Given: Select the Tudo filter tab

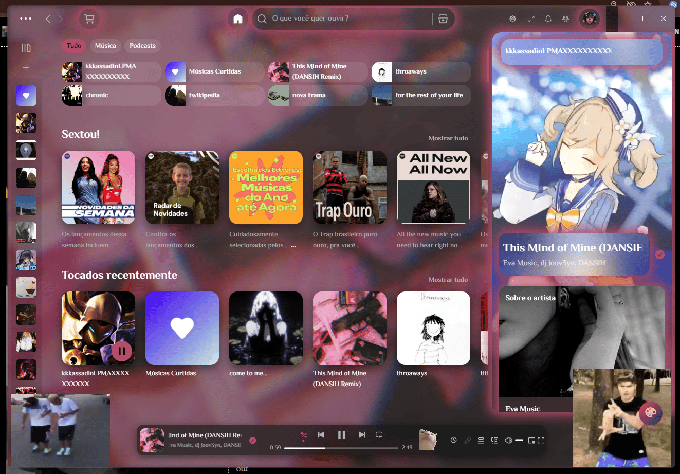Looking at the screenshot, I should tap(74, 46).
